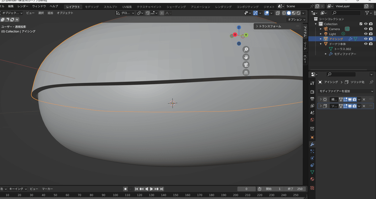376x199 pixels.
Task: Switch to シェーディング workspace tab
Action: 176,7
